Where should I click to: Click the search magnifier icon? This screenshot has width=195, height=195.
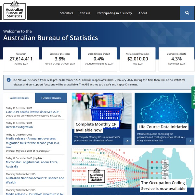tap(187, 13)
